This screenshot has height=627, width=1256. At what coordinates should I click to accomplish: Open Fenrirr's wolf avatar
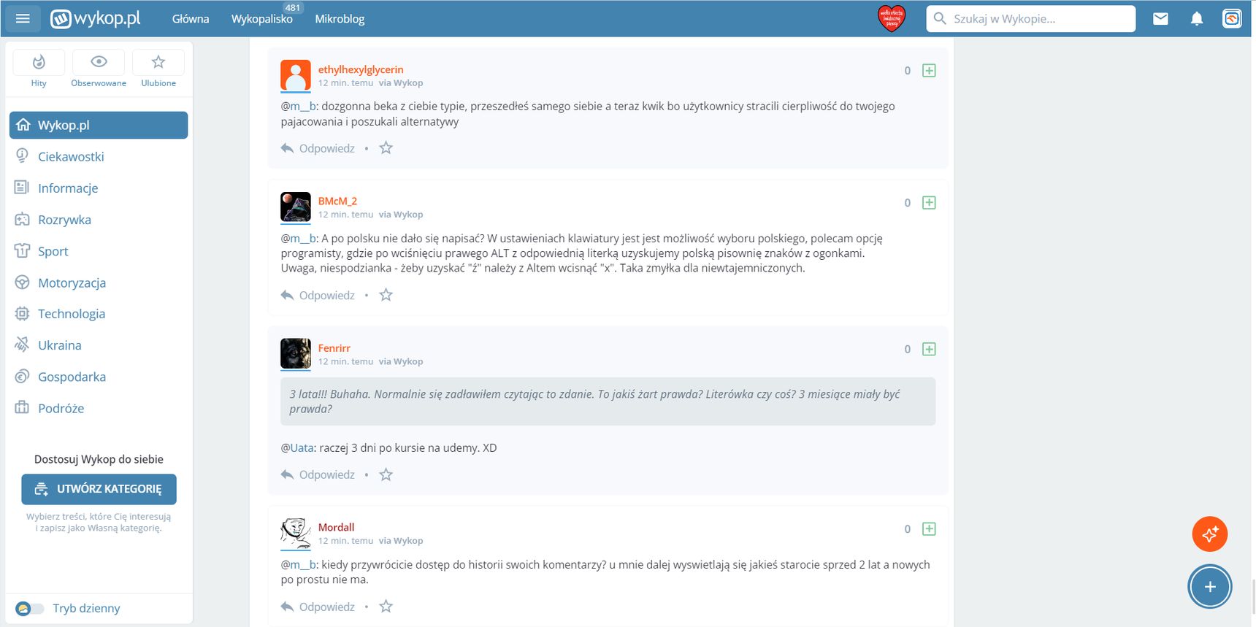click(x=296, y=354)
